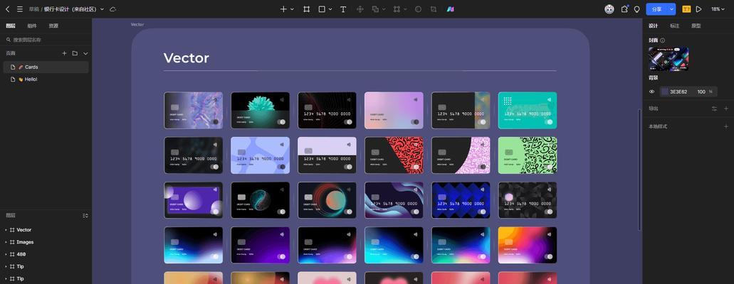Click the 3E3E62 hex value field
The width and height of the screenshot is (734, 284).
[x=678, y=92]
